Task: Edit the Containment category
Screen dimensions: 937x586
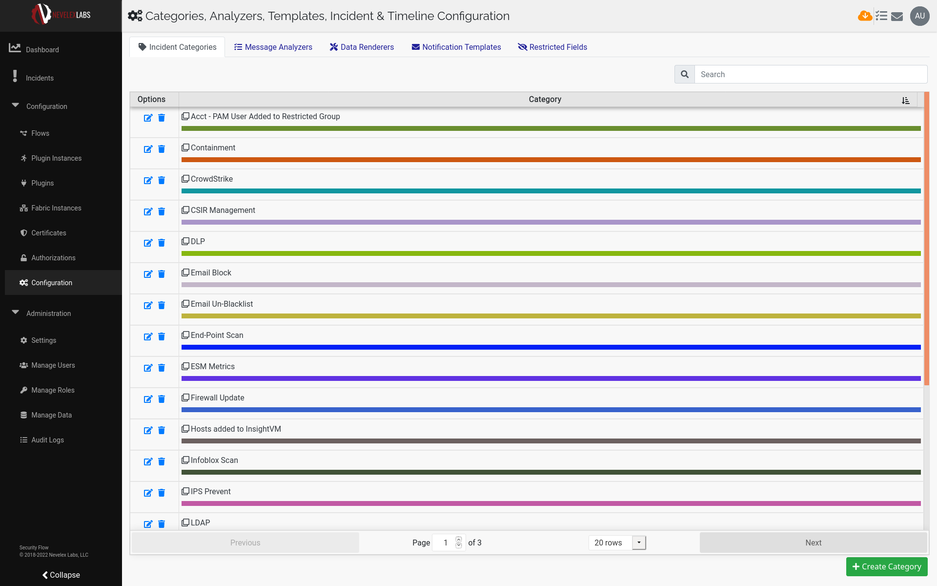Action: (x=148, y=149)
